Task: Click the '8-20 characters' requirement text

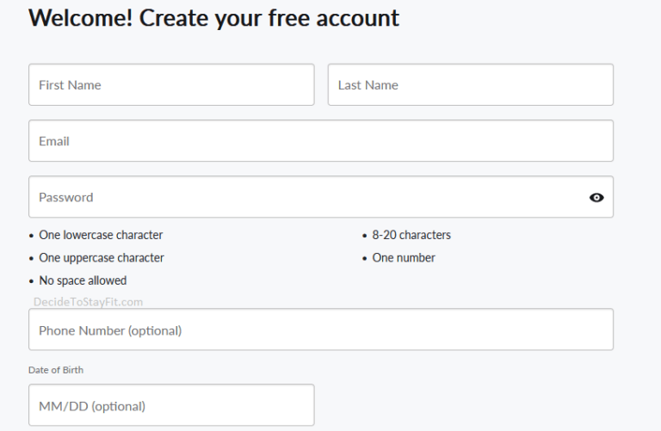Action: coord(411,235)
